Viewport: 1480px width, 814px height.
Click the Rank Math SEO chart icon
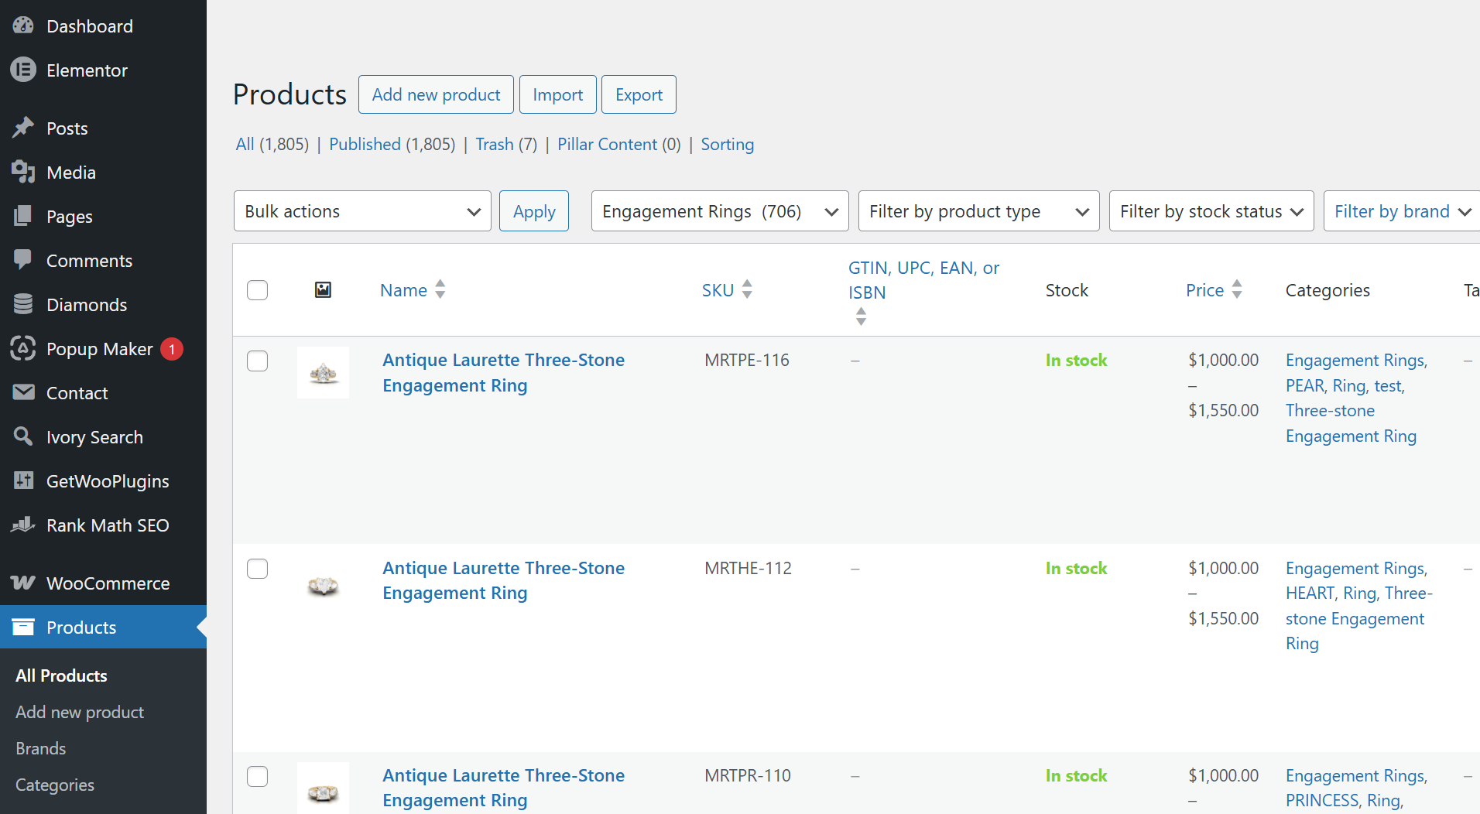pyautogui.click(x=23, y=525)
